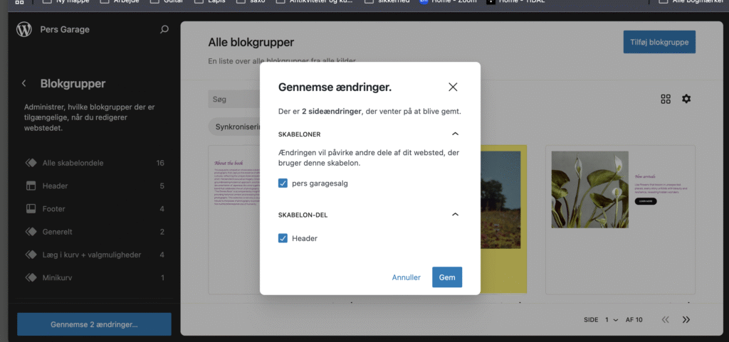
Task: Click the Gem button
Action: [x=447, y=277]
